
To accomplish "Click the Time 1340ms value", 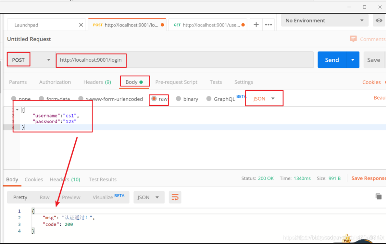I will coord(302,178).
